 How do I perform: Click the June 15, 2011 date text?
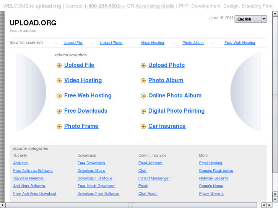pyautogui.click(x=221, y=18)
